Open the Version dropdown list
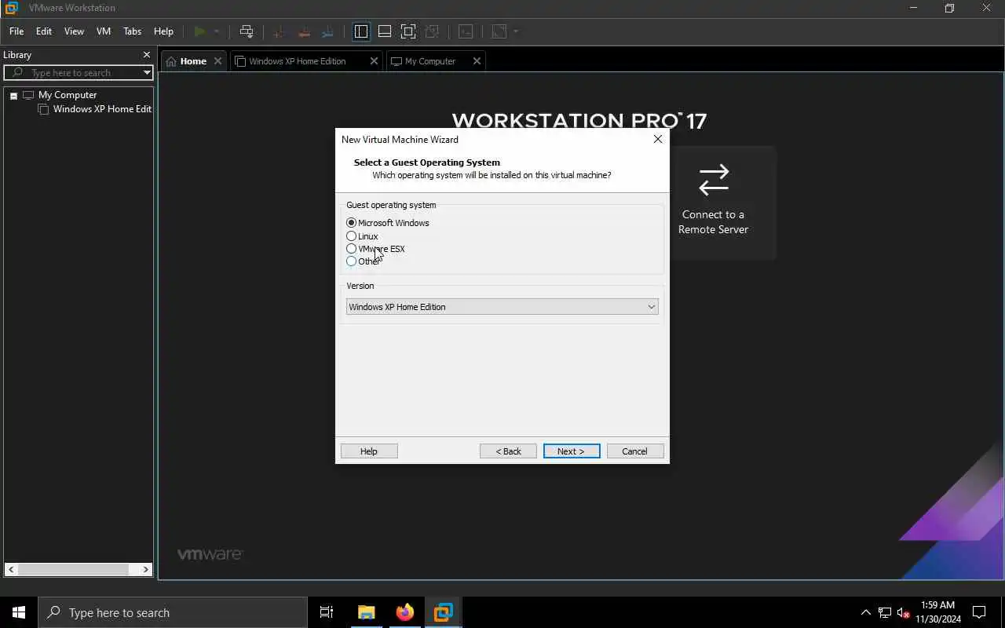This screenshot has width=1005, height=628. [x=502, y=307]
